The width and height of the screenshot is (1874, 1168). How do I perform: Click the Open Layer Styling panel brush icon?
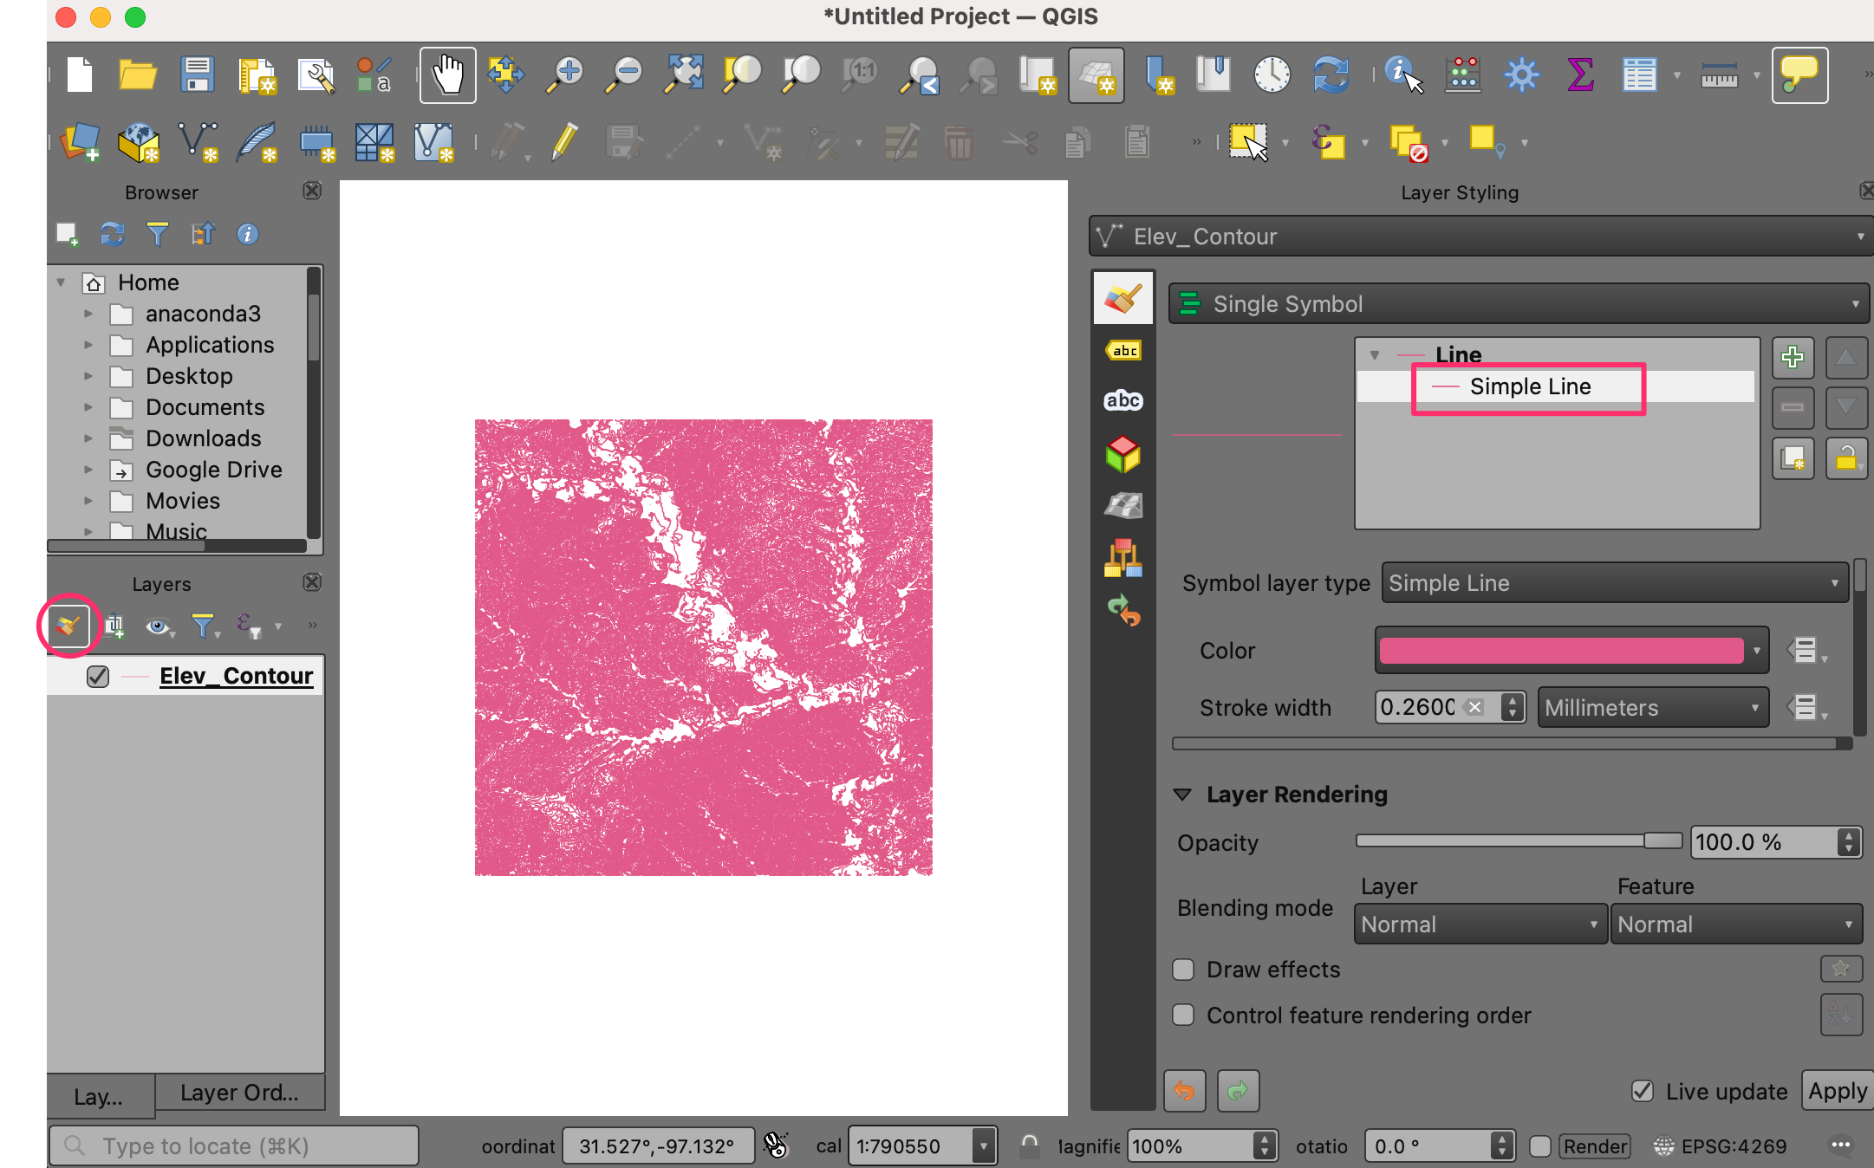(x=68, y=626)
